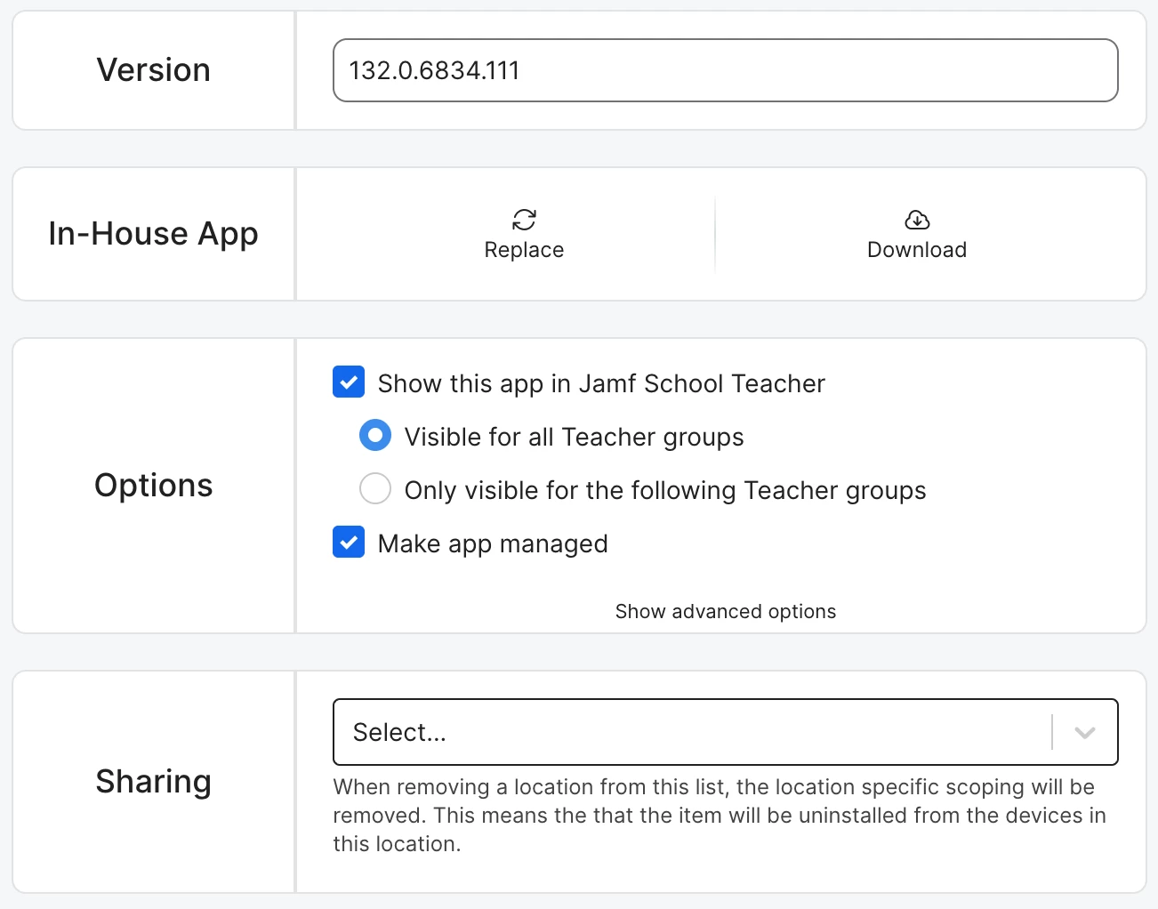Select Visible for all Teacher groups radio
This screenshot has width=1158, height=909.
375,436
